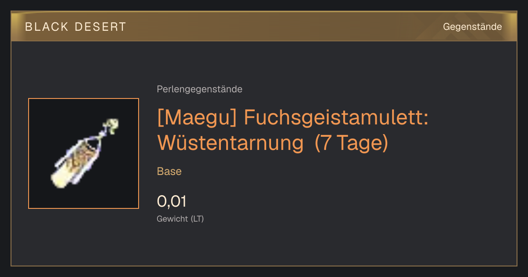Click the gold header banner center

tap(264, 26)
